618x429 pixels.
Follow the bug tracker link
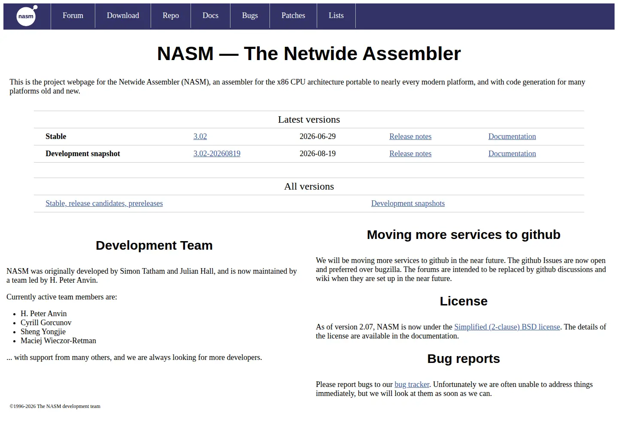[x=412, y=384]
